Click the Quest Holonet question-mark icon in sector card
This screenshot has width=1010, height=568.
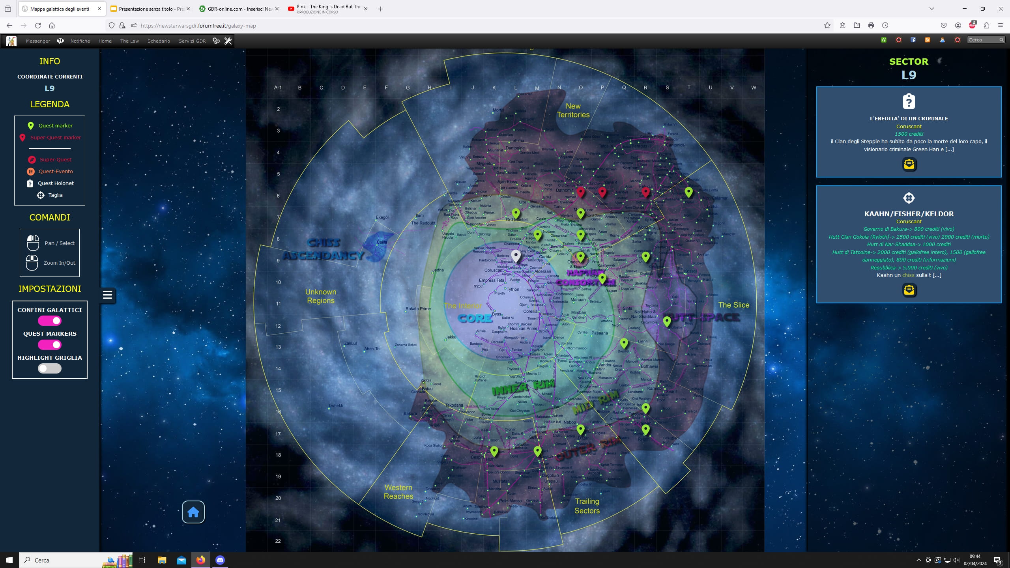909,101
